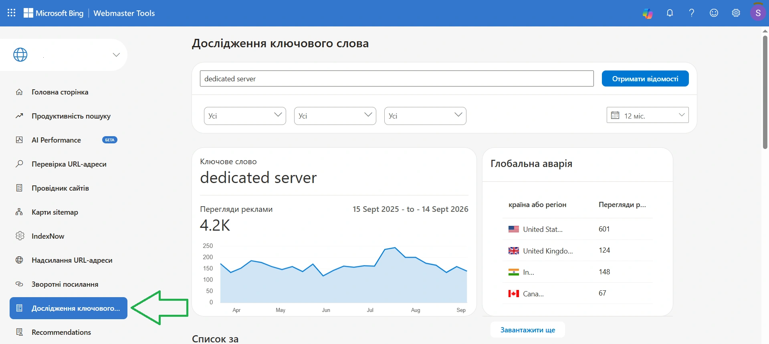
Task: Click the keyword input with dedicated server
Action: [x=397, y=78]
